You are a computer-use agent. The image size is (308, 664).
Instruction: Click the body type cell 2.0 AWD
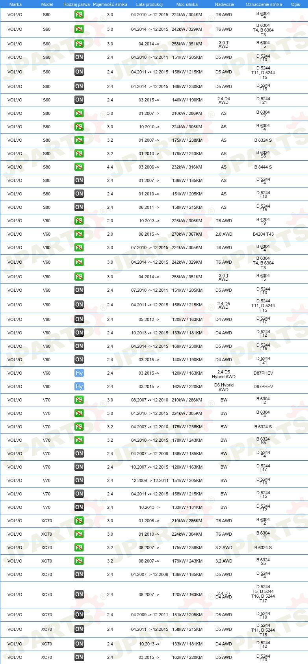(x=224, y=234)
